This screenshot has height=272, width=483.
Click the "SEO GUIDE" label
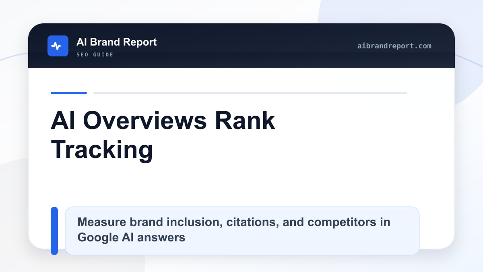[x=95, y=55]
